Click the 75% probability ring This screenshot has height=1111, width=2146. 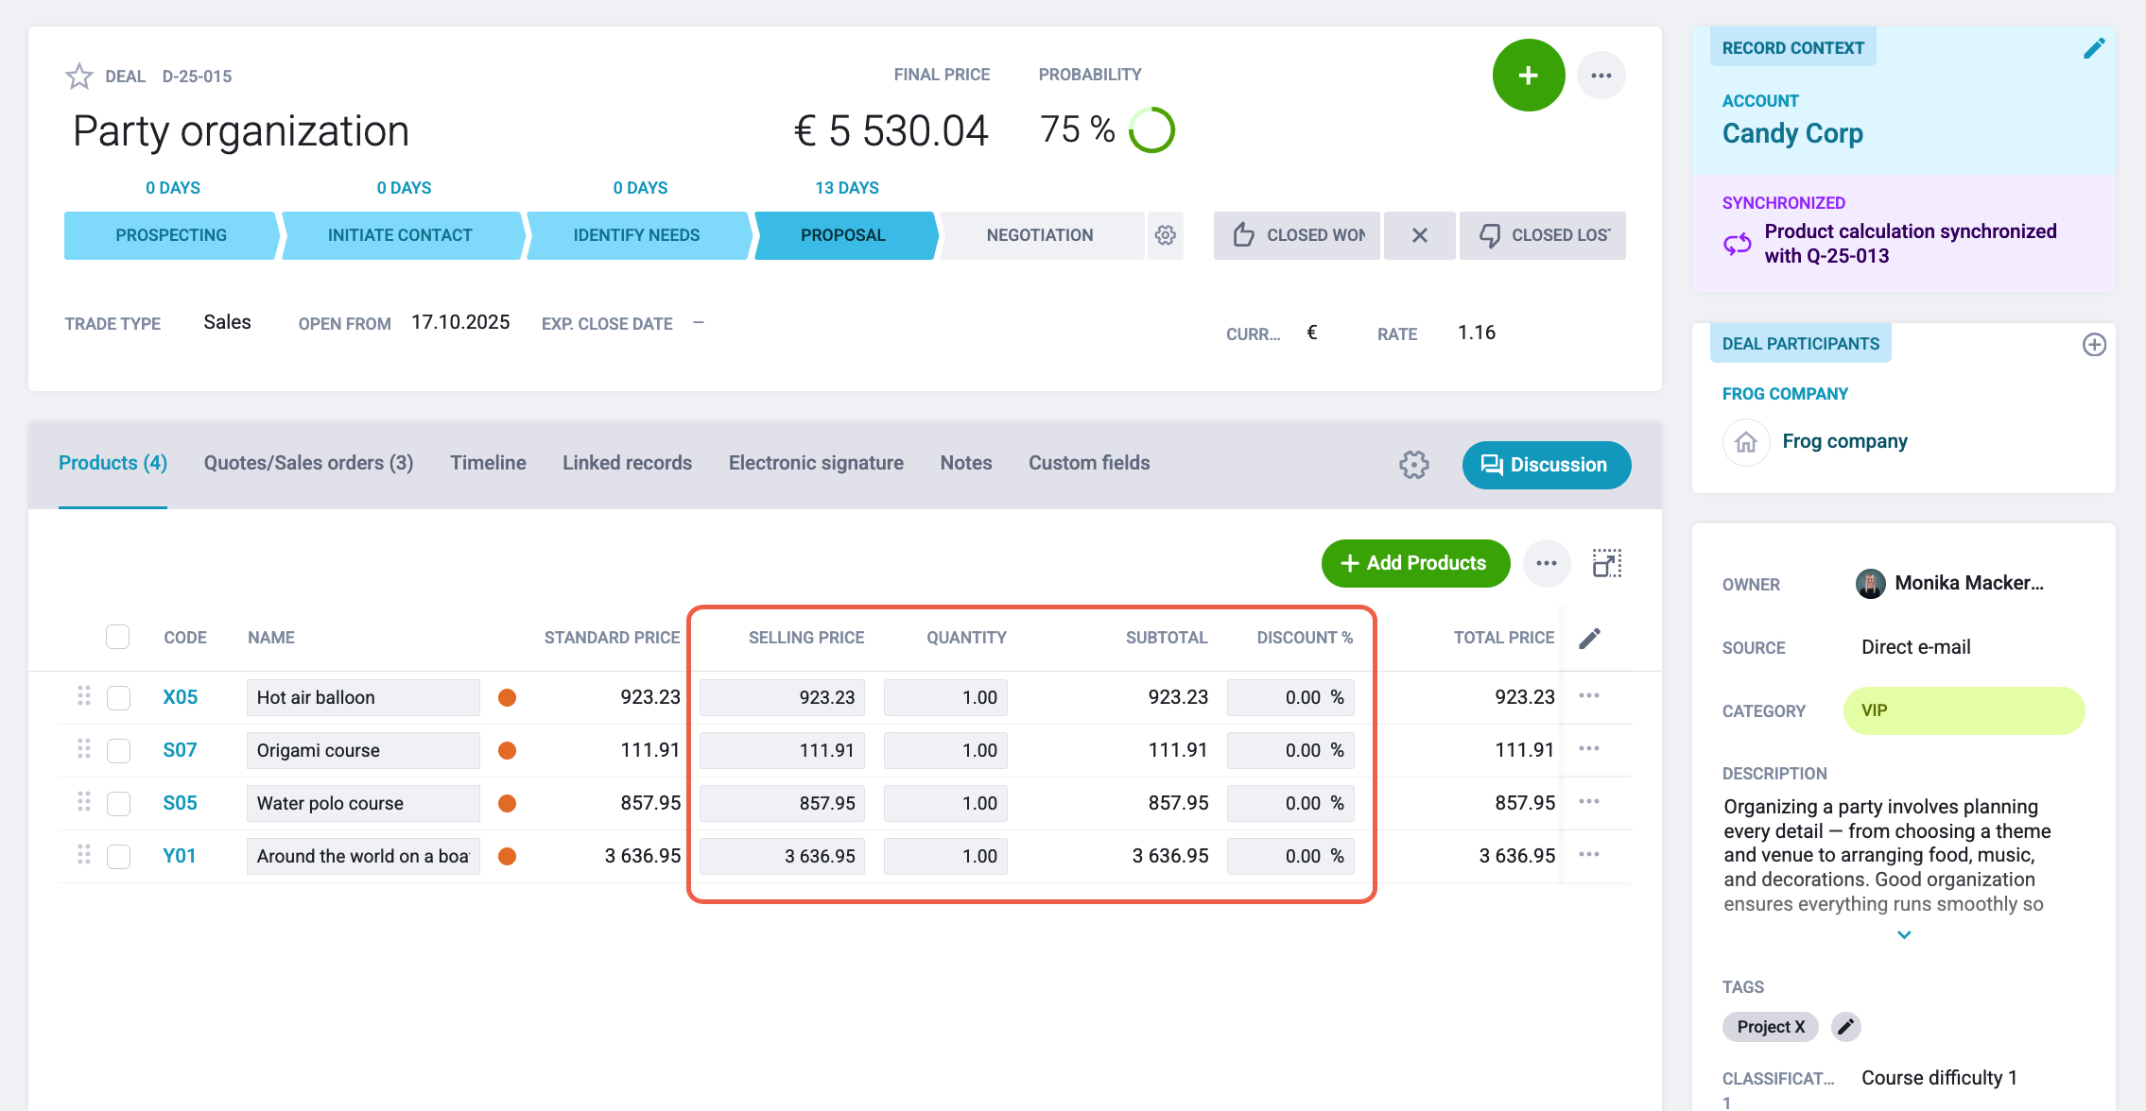click(x=1151, y=130)
